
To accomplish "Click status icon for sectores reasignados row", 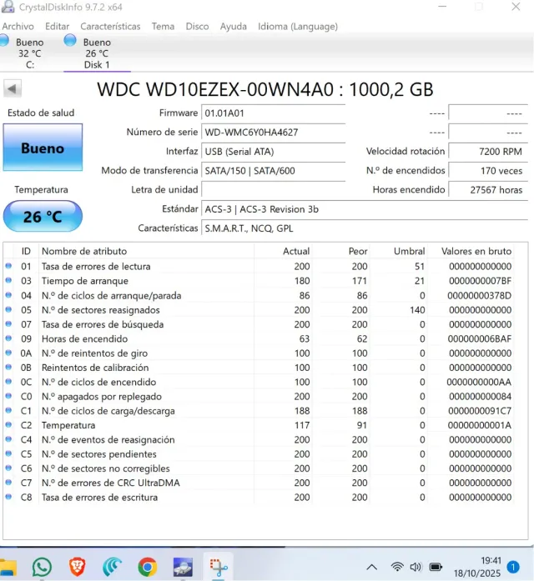I will tap(8, 309).
